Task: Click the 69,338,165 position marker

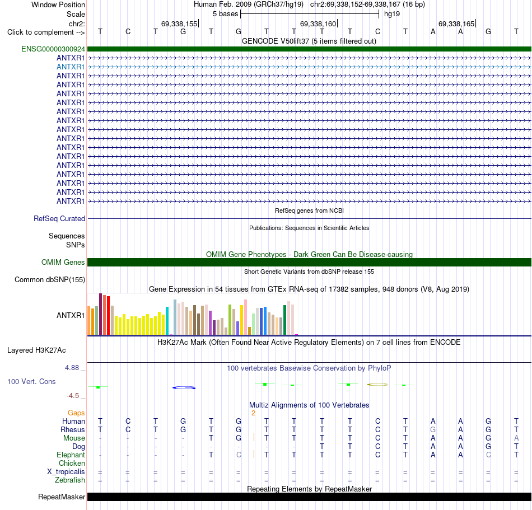Action: [x=456, y=24]
